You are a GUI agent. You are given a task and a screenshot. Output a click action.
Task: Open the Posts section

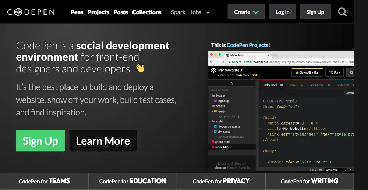pos(121,12)
